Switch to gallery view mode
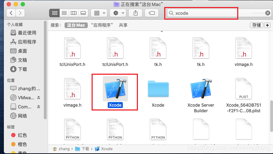Screen dimensions: 273x154 coord(83,13)
